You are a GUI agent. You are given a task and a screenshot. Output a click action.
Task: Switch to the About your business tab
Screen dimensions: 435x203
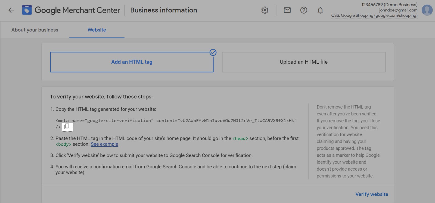(35, 30)
